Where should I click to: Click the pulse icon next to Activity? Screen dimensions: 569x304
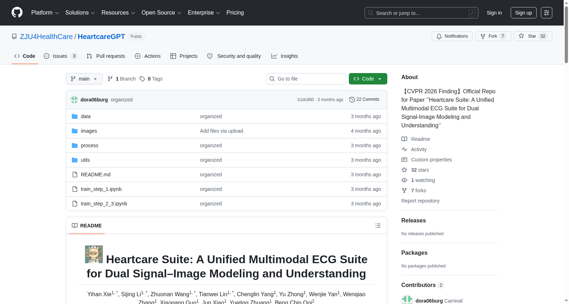click(404, 149)
